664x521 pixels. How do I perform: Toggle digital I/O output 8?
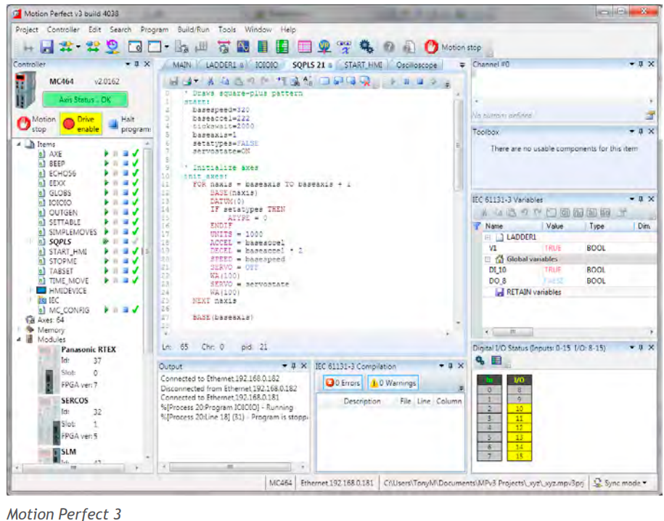coord(519,390)
